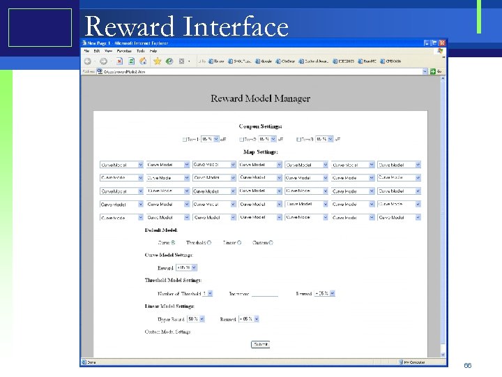Click the Submit button

point(260,344)
